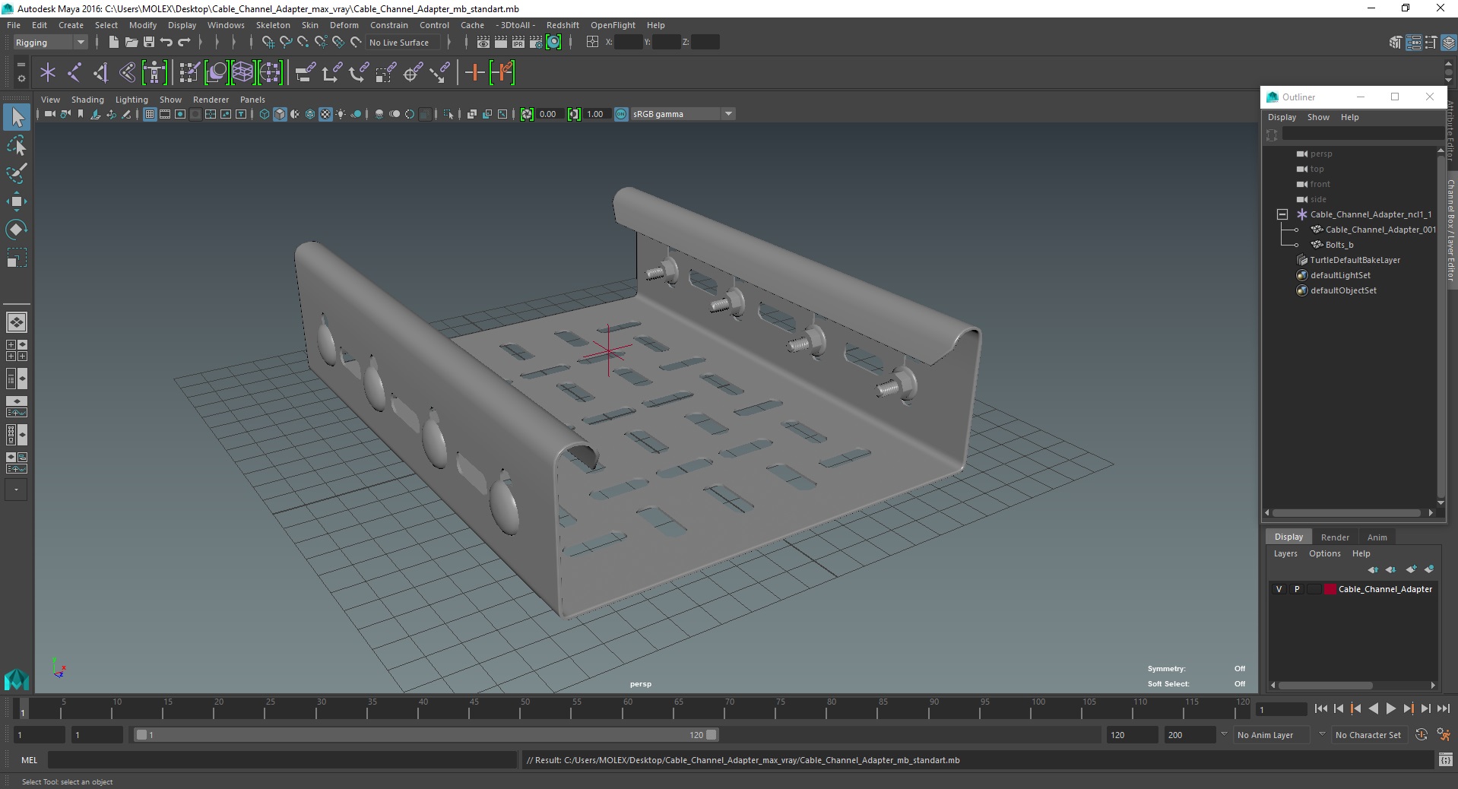The width and height of the screenshot is (1458, 789).
Task: Open the No Live Surface field
Action: coord(404,43)
